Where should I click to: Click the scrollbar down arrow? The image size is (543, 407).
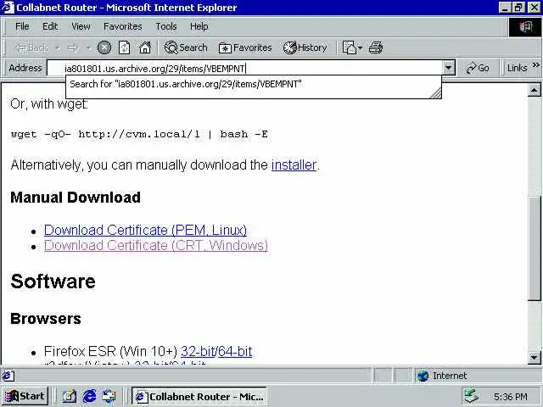(x=534, y=357)
